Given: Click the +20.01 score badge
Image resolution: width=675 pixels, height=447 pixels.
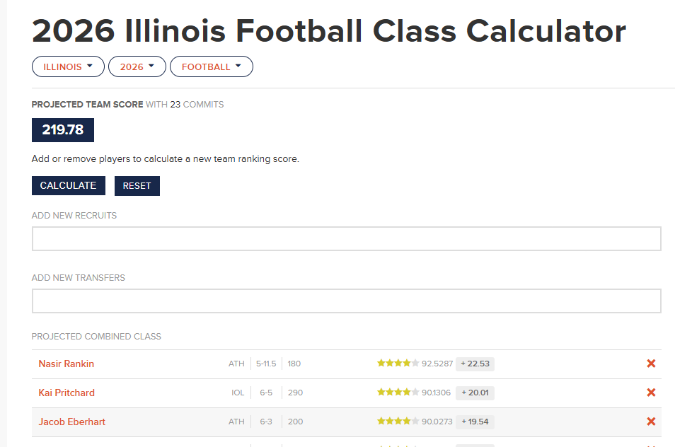Looking at the screenshot, I should [x=475, y=393].
